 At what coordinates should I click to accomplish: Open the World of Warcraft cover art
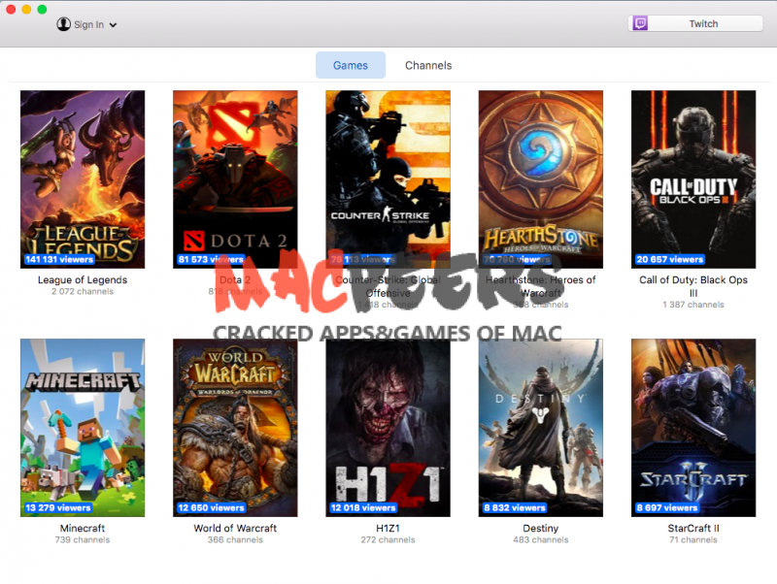click(x=235, y=428)
